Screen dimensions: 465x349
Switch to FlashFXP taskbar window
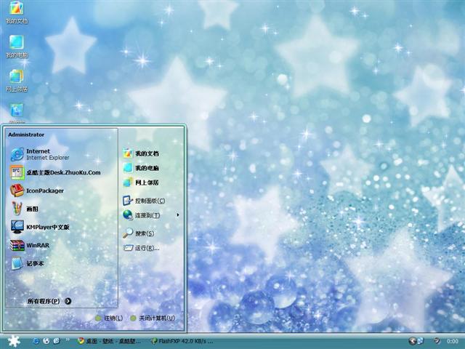click(182, 341)
